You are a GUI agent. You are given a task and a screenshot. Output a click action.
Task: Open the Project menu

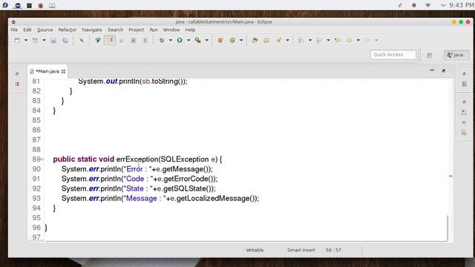pos(136,30)
